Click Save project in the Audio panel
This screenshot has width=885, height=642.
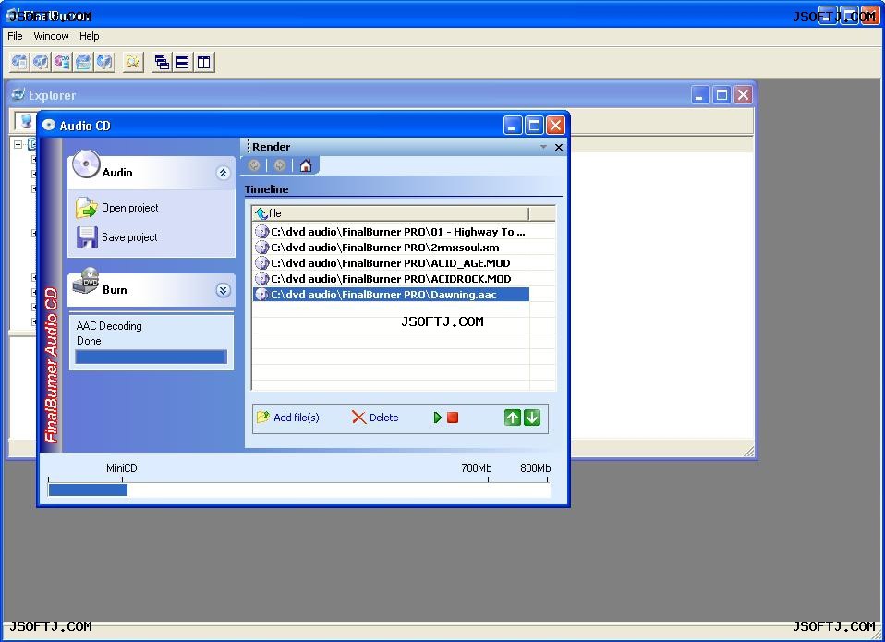click(116, 237)
